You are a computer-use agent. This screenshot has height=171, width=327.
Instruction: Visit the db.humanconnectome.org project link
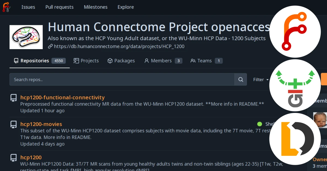click(x=119, y=46)
